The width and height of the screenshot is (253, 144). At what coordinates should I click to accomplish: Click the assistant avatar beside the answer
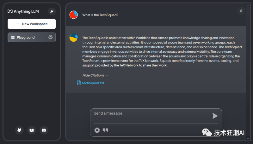coord(74,38)
